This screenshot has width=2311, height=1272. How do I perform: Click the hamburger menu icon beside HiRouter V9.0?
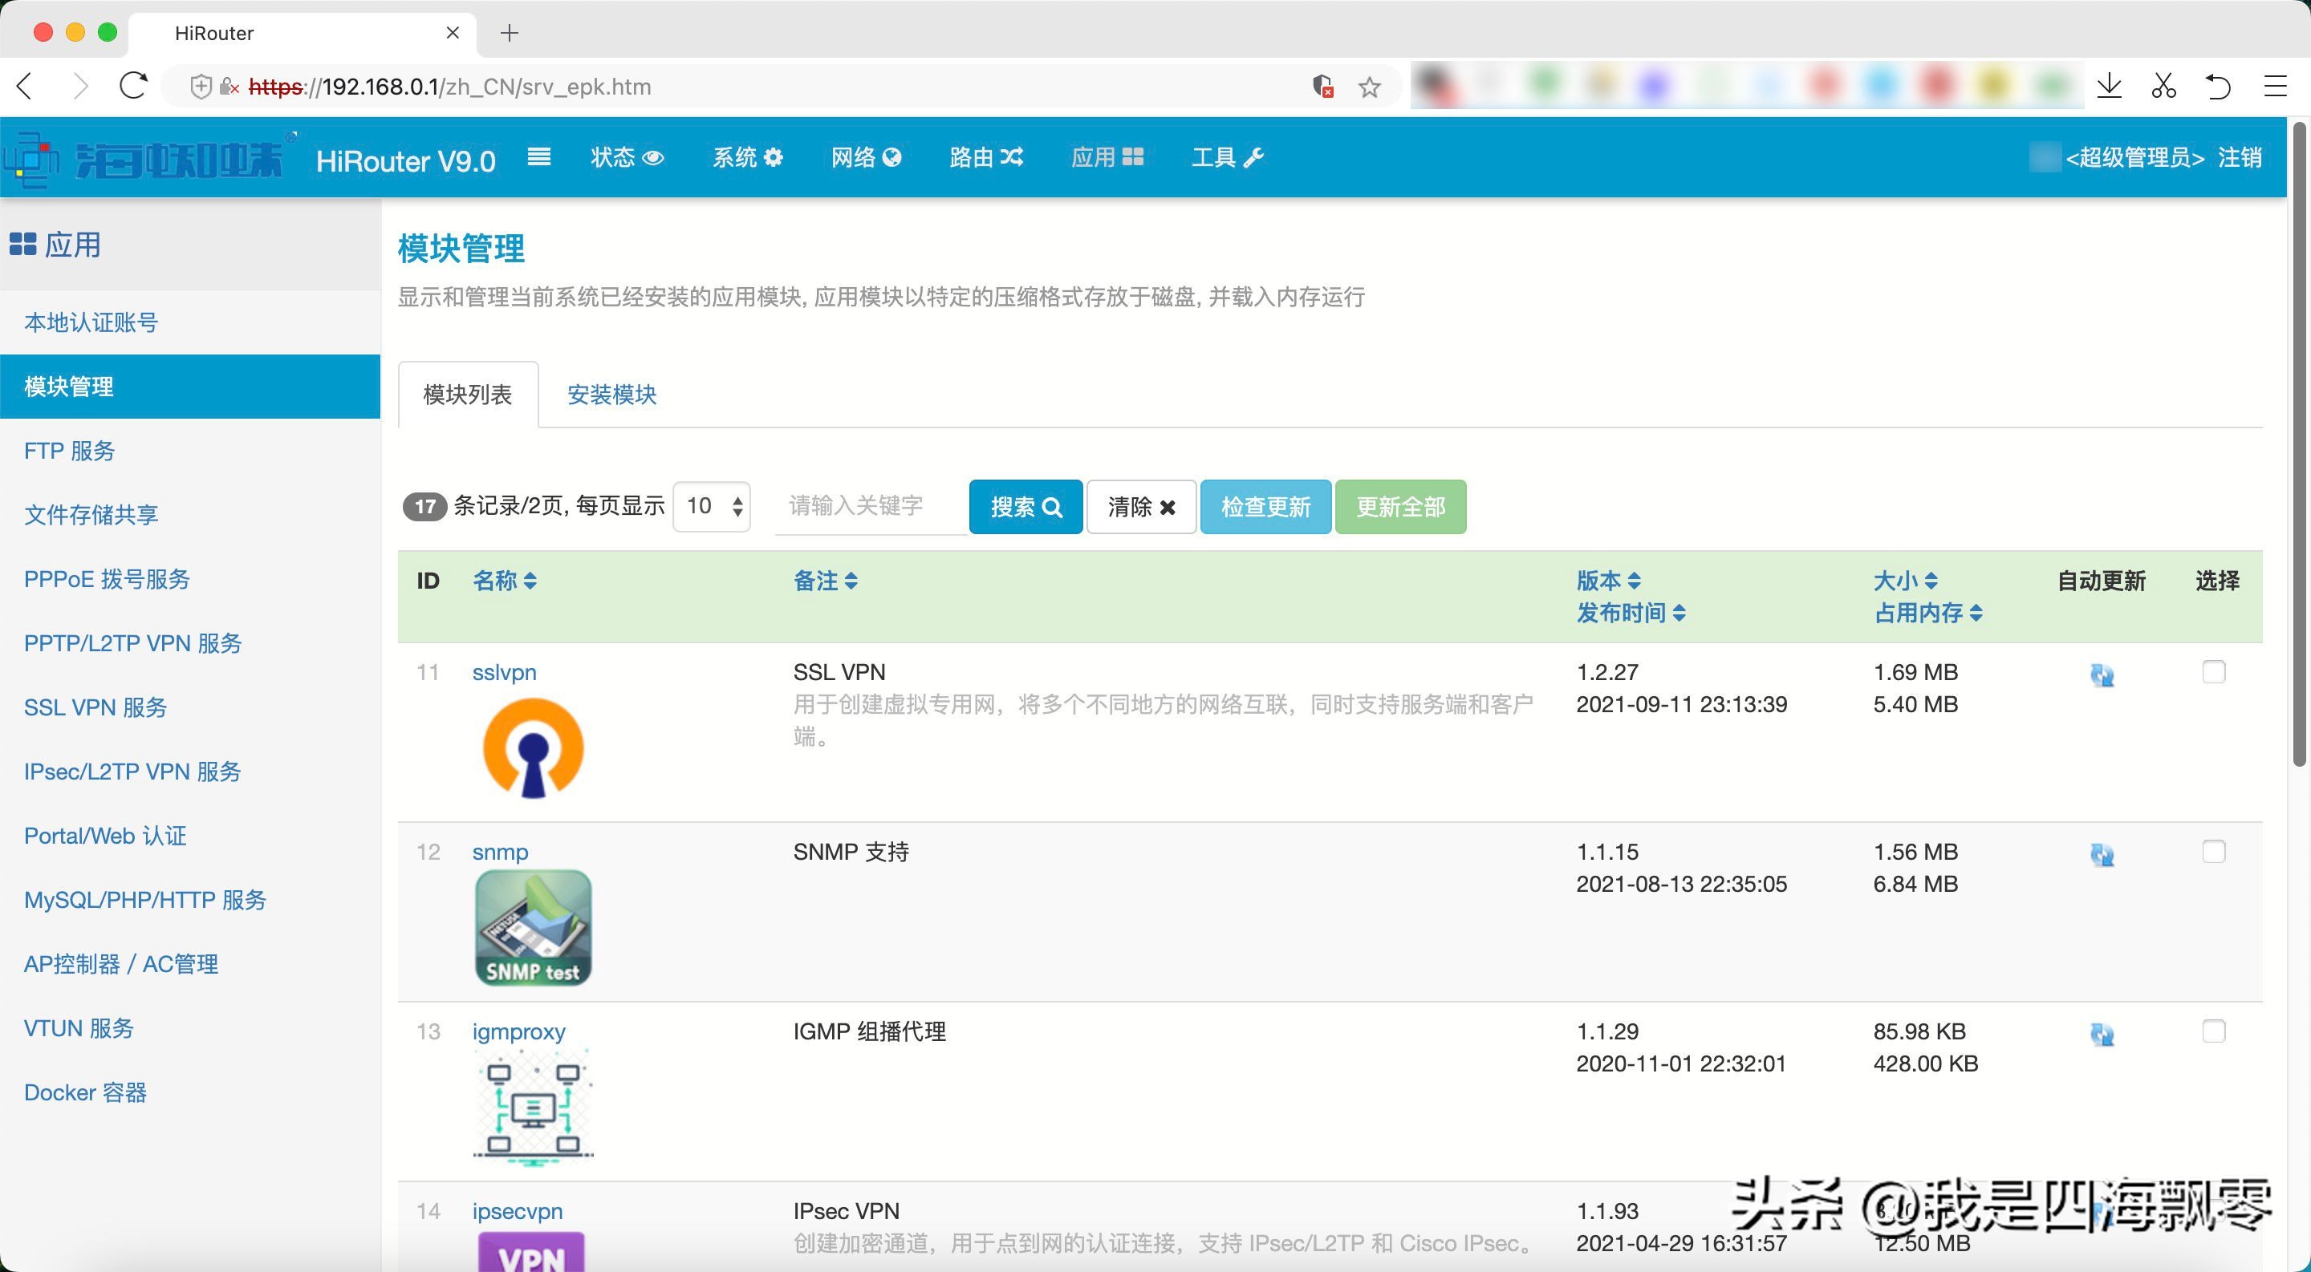pyautogui.click(x=538, y=158)
